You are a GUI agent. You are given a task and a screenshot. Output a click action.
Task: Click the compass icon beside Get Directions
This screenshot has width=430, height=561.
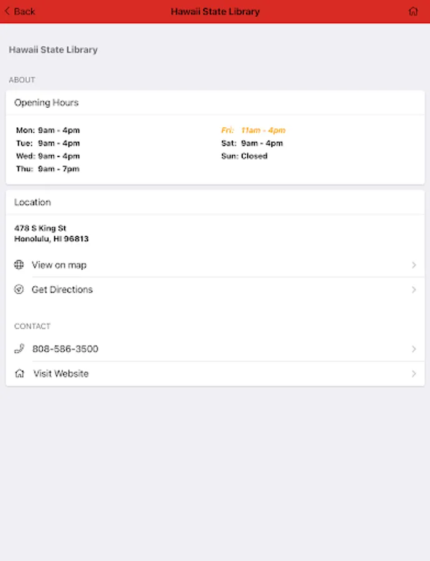tap(19, 290)
